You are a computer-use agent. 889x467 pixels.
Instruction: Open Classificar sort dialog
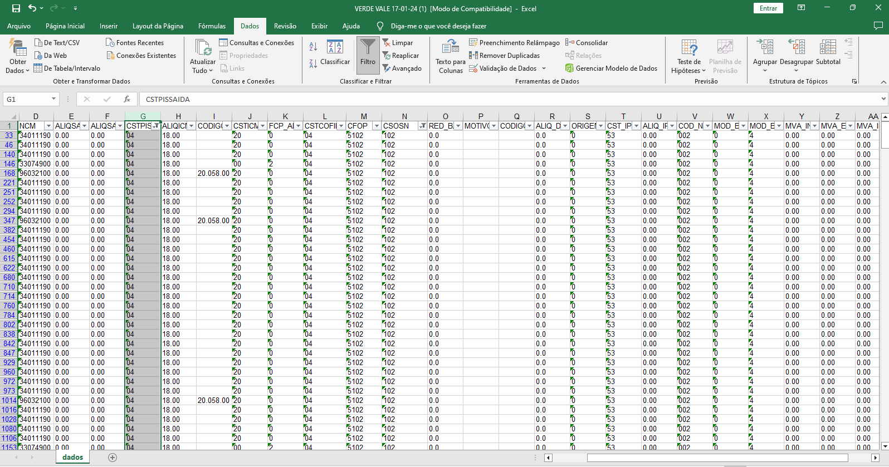pos(335,53)
